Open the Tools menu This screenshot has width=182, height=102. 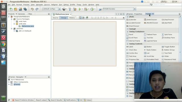pyautogui.click(x=85, y=5)
